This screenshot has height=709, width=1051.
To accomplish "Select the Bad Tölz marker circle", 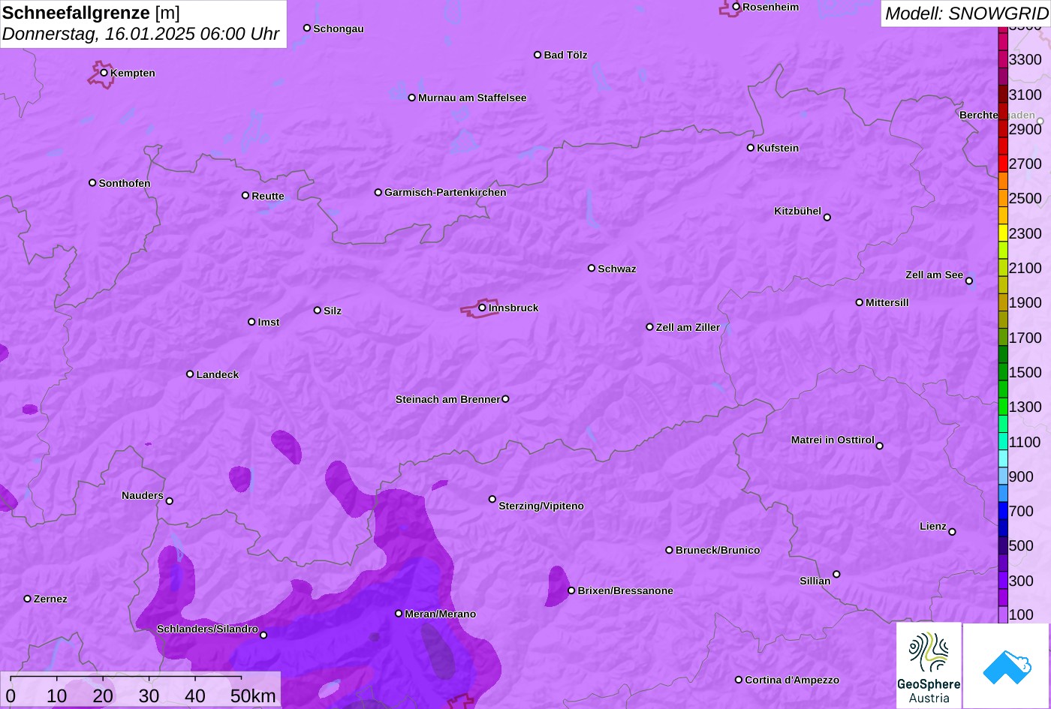I will (538, 55).
